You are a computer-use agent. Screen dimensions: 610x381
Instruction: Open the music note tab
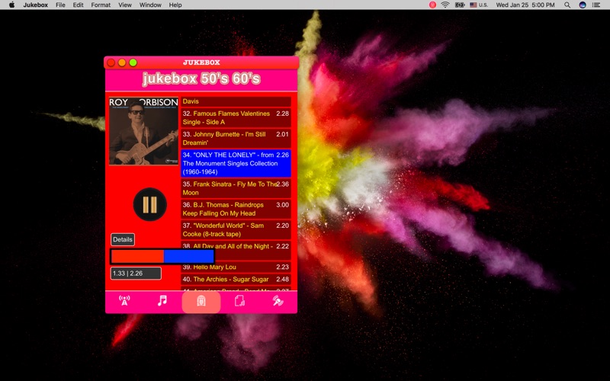pos(162,301)
